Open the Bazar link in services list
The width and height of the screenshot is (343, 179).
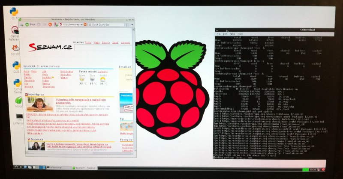click(27, 75)
